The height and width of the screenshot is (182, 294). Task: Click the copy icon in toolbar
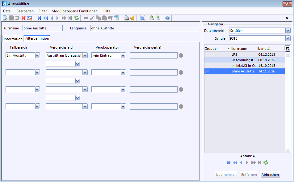[x=98, y=18]
